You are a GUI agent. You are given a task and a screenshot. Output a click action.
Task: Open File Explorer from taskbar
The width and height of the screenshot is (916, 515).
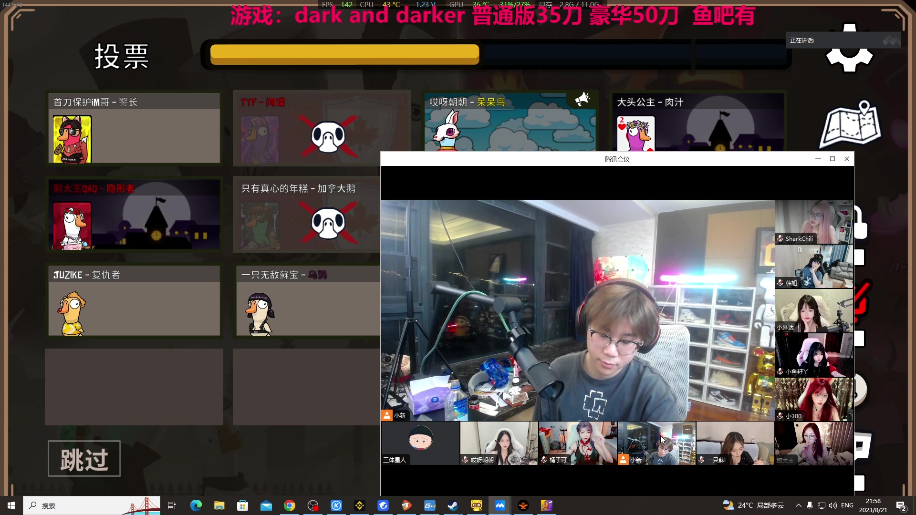[x=219, y=505]
